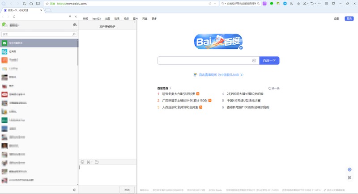The image size is (358, 194).
Task: Click the purple translate extension icon
Action: tap(264, 4)
